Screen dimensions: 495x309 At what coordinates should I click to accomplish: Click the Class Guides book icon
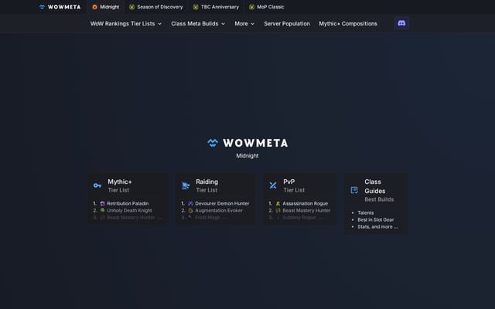point(354,190)
